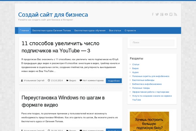196x131 pixels.
Task: Open Бесплатные курсы Евгения Попова menu
Action: pos(52,30)
